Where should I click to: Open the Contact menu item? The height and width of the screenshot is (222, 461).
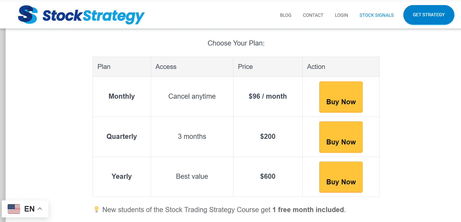click(313, 15)
